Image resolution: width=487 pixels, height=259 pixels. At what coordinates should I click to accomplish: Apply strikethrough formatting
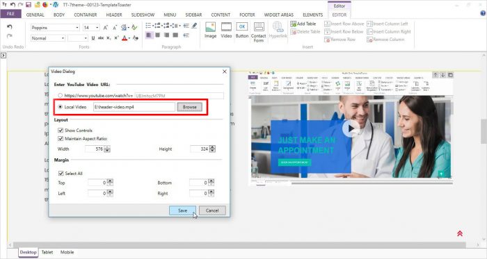tap(101, 38)
